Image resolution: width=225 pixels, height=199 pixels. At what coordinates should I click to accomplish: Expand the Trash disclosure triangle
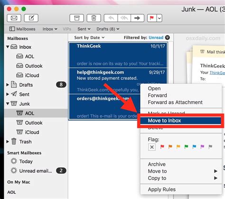tap(8, 142)
